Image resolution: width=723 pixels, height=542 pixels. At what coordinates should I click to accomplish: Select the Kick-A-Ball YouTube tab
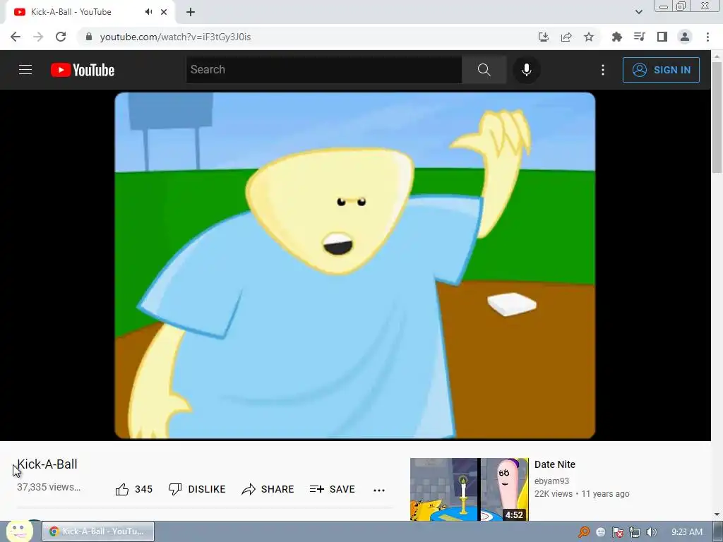[x=90, y=12]
